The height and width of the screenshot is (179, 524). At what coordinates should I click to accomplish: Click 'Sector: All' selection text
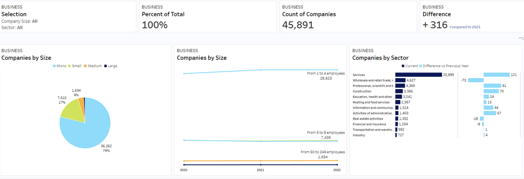coord(12,28)
